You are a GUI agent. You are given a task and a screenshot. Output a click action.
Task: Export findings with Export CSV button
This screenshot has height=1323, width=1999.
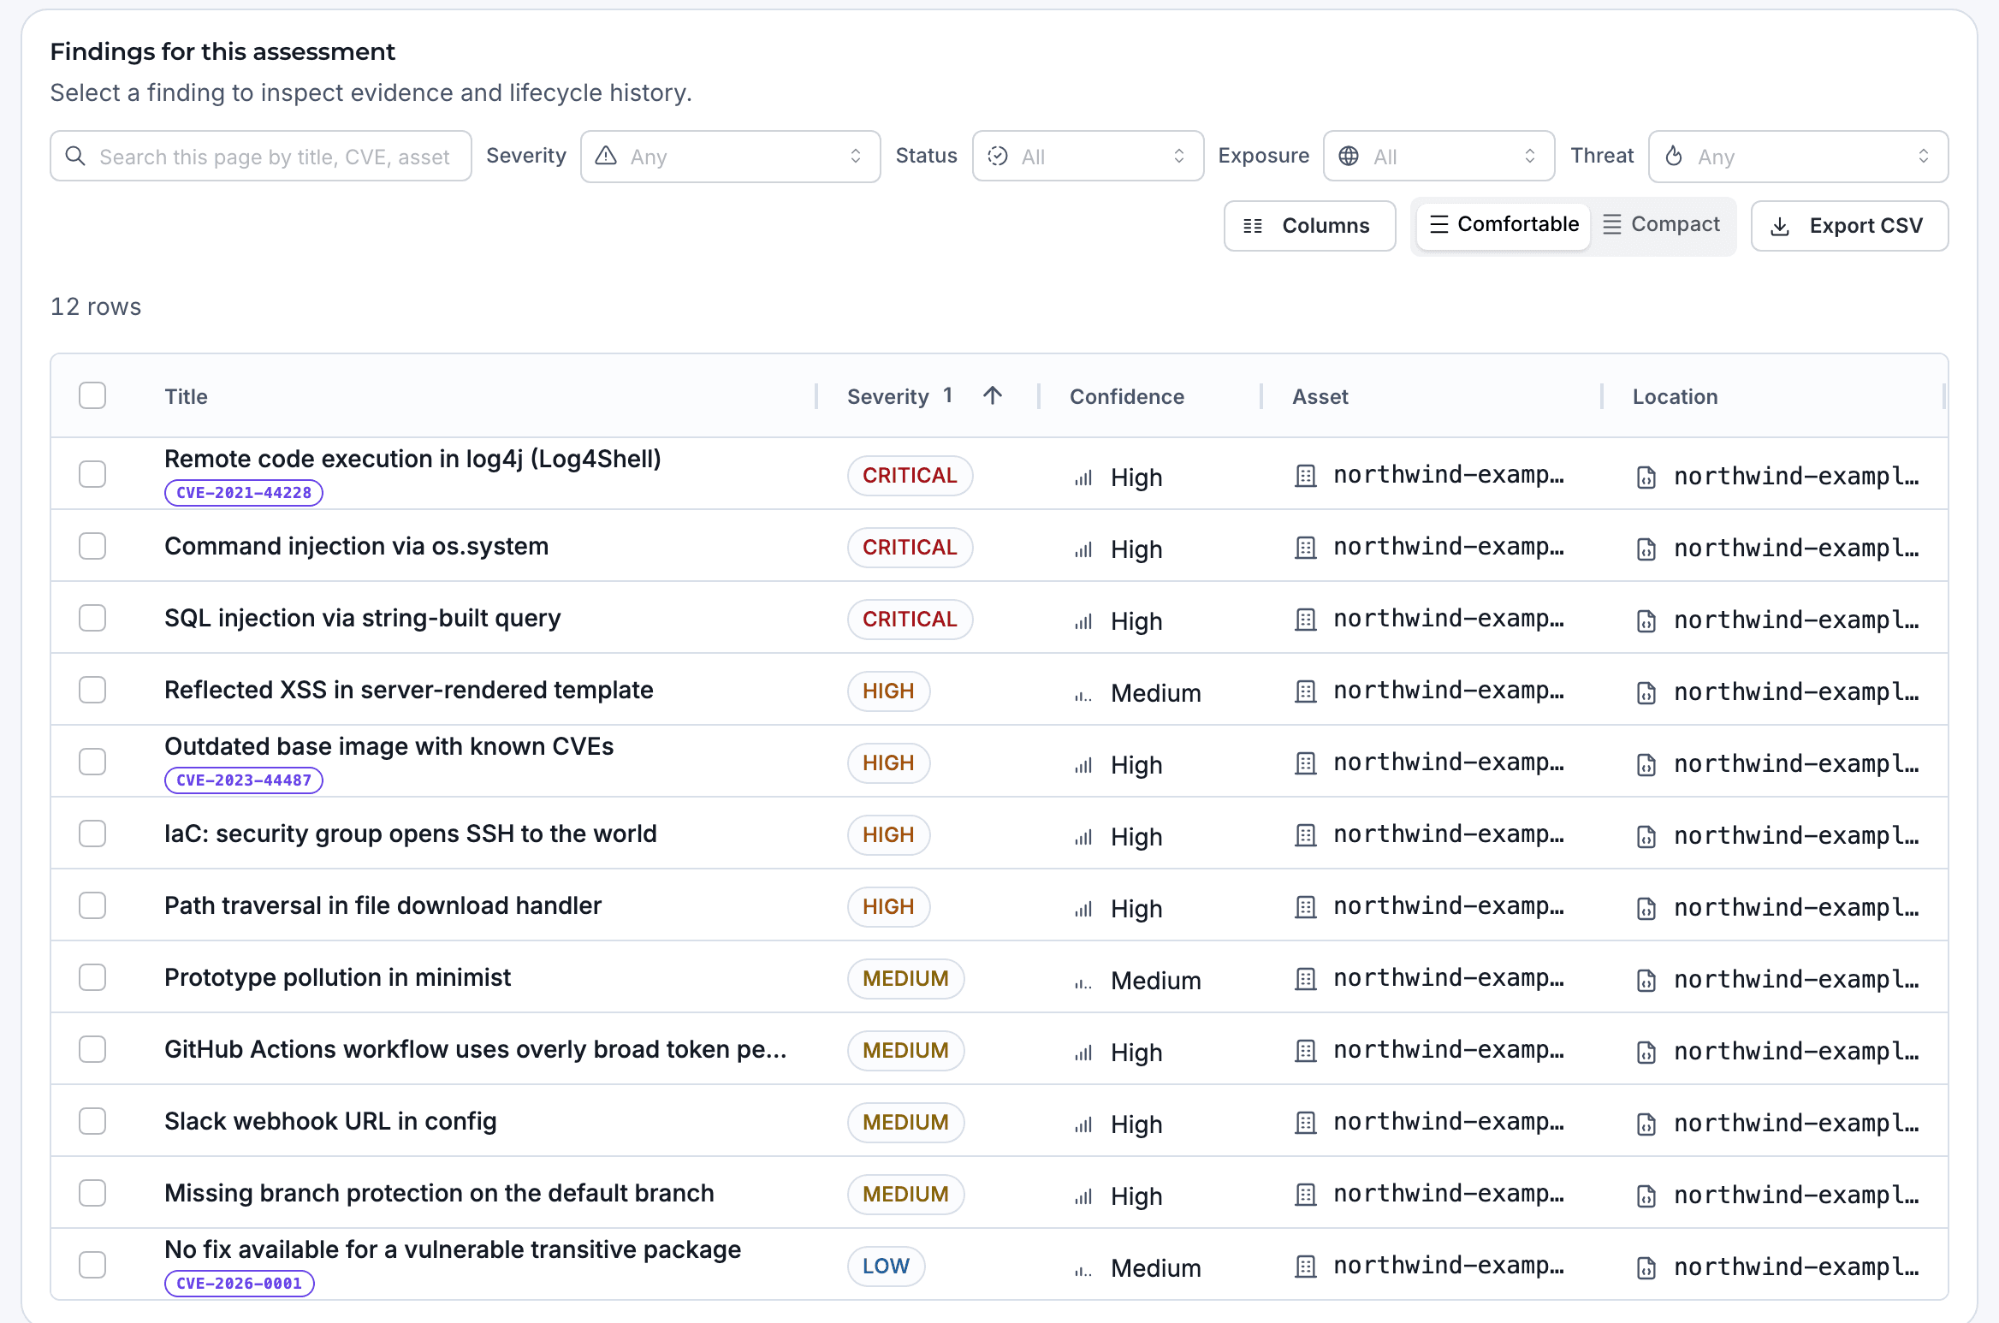1849,226
